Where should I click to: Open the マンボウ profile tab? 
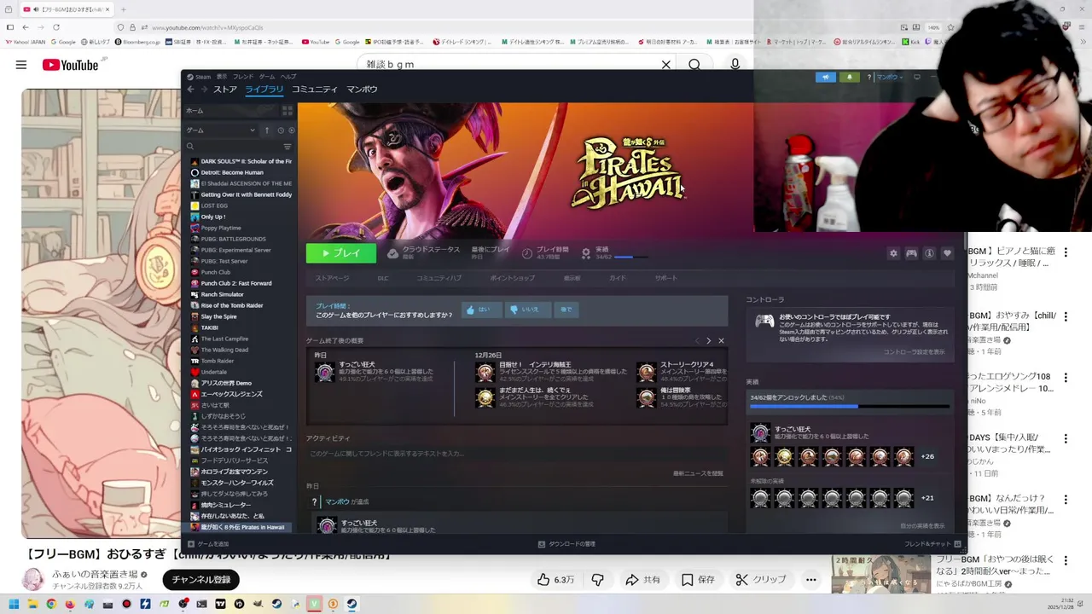pos(363,90)
